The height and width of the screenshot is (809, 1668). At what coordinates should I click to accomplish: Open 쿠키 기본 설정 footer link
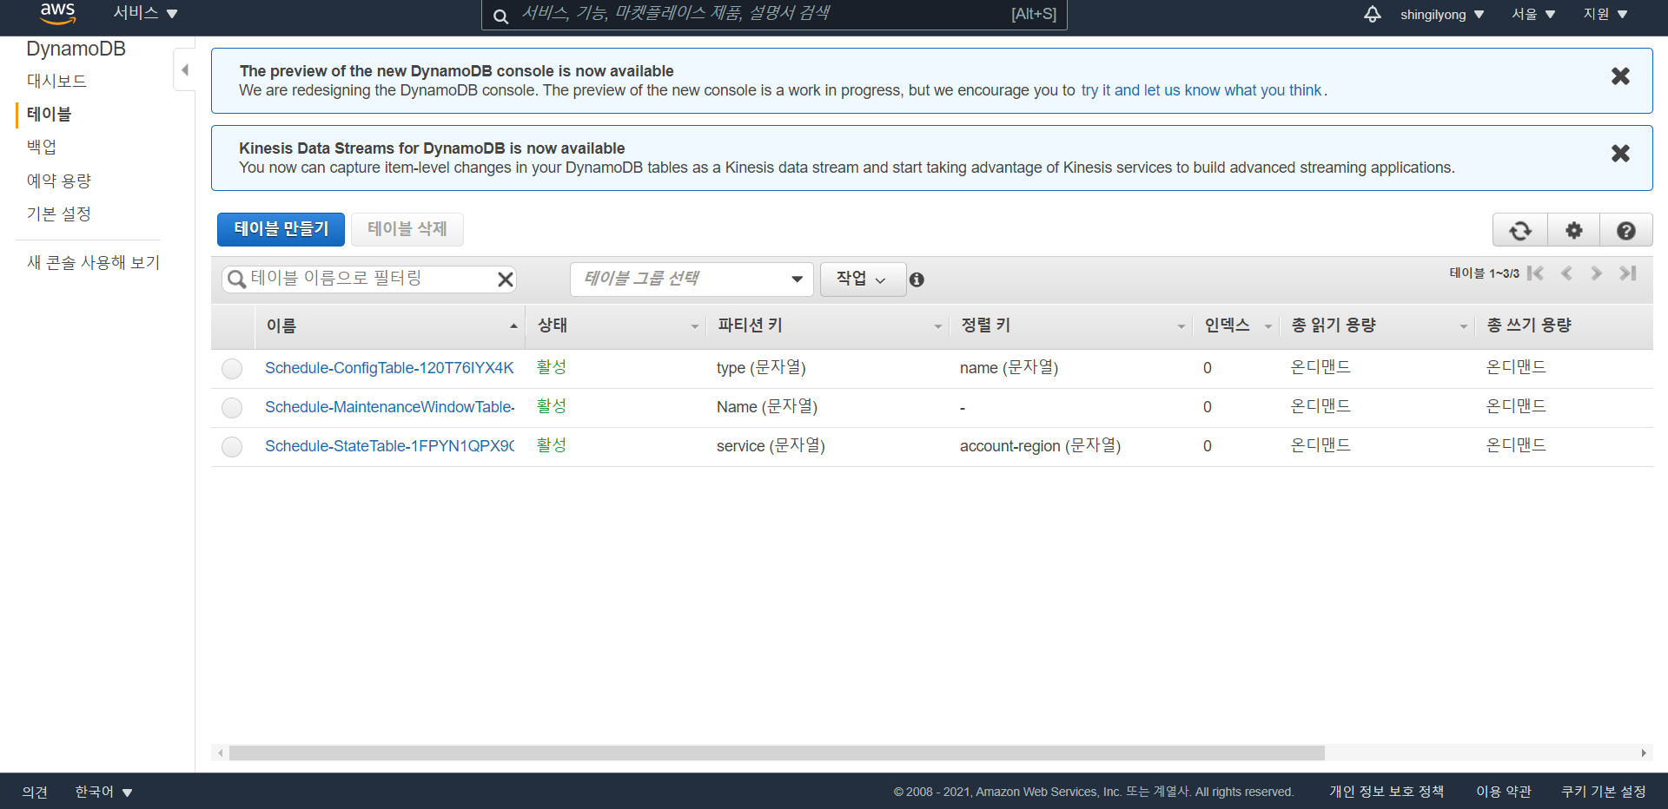click(x=1604, y=792)
